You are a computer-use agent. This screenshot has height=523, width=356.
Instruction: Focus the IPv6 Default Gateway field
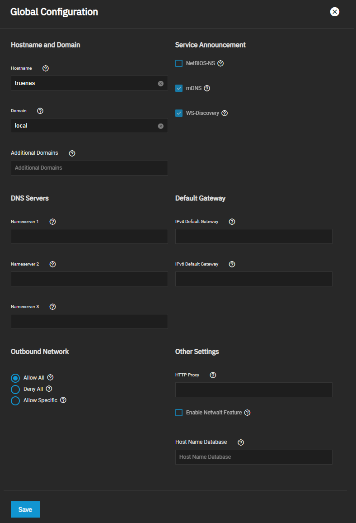(254, 279)
